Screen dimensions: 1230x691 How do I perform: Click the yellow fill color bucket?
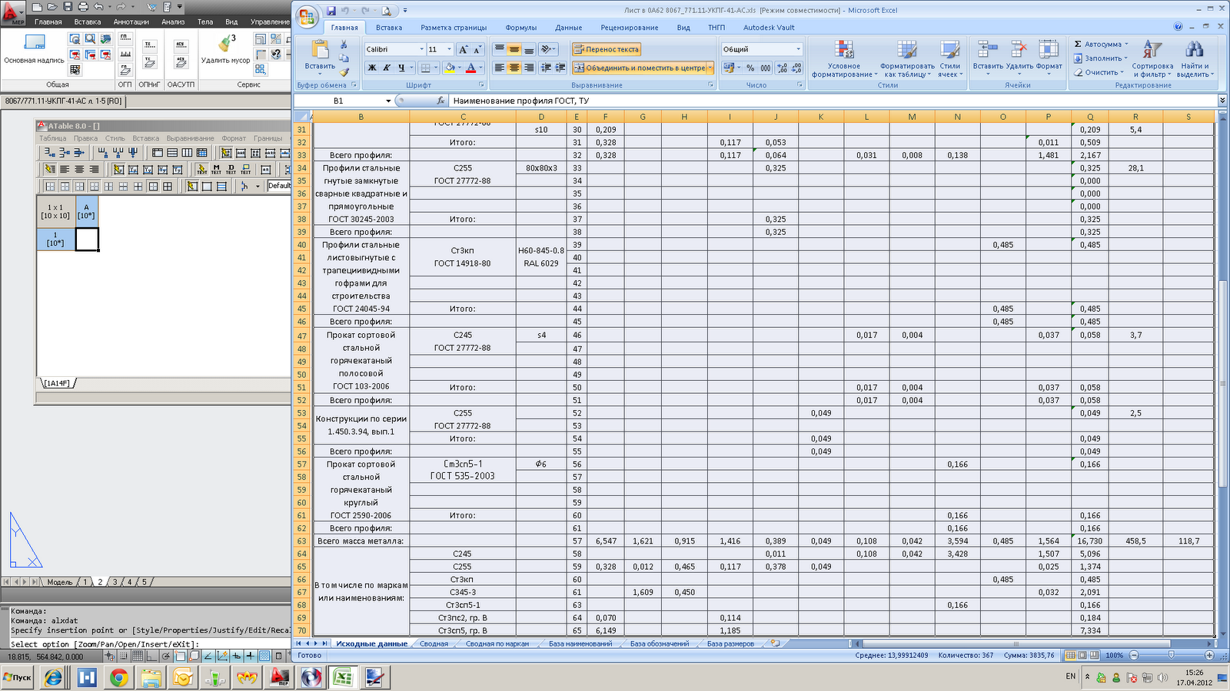point(450,68)
